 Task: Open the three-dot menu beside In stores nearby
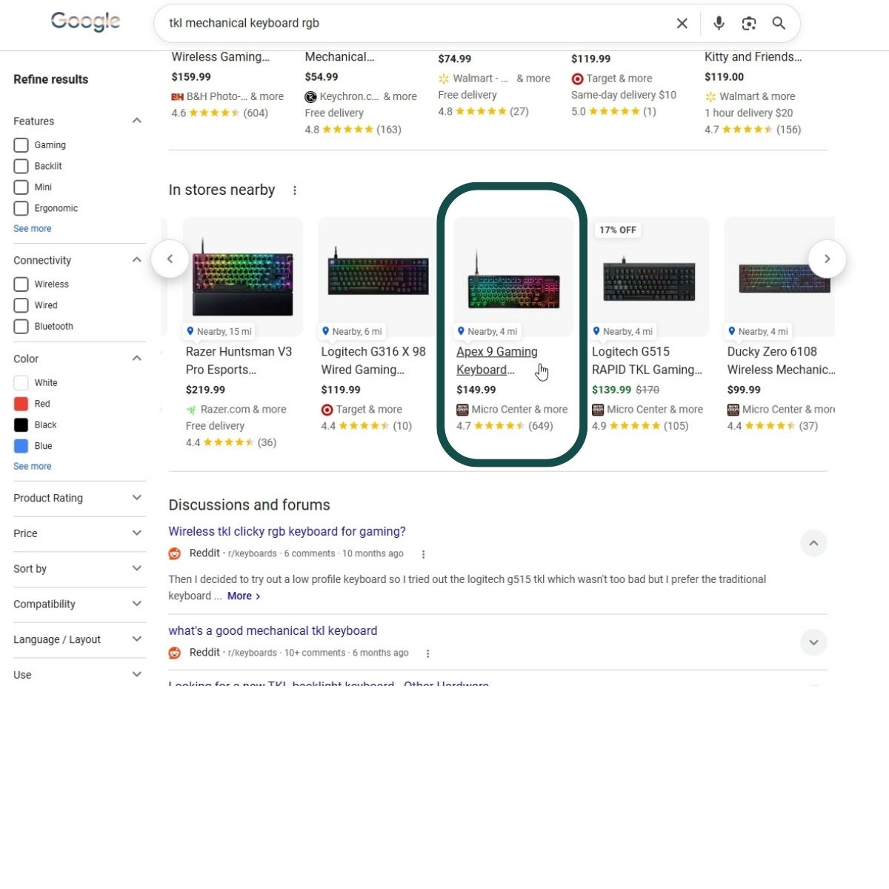coord(295,190)
